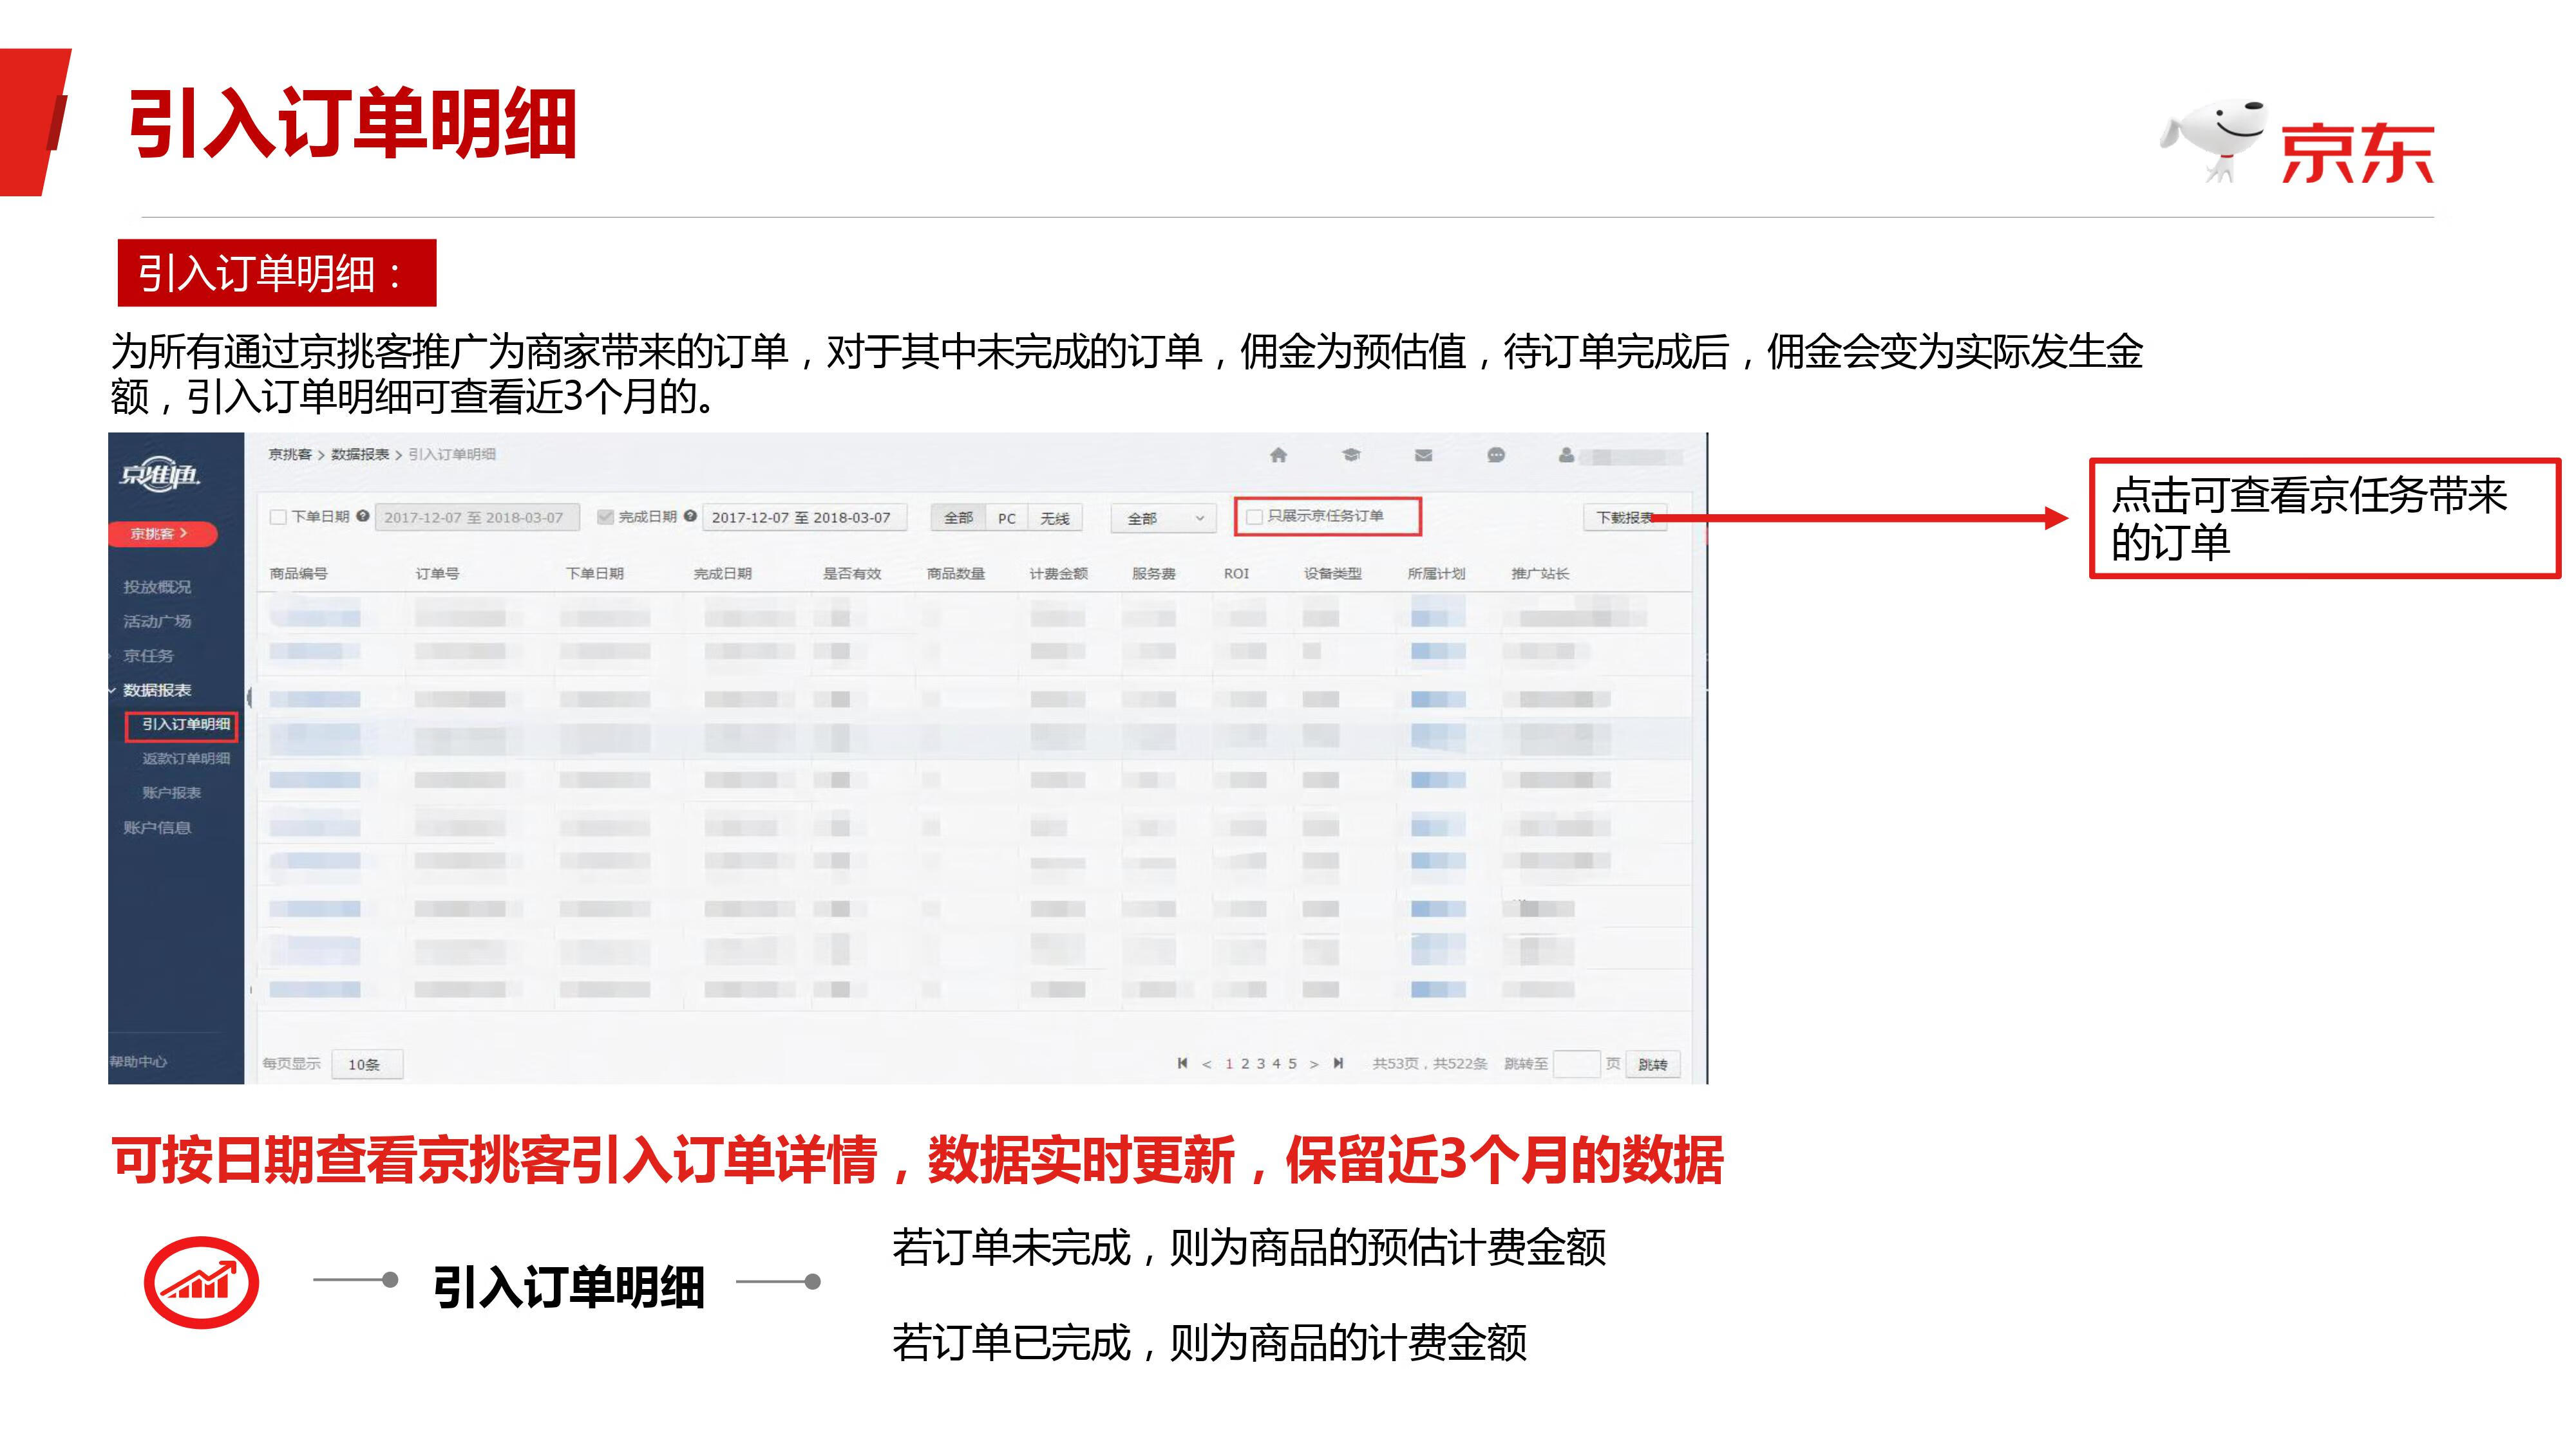The width and height of the screenshot is (2576, 1448).
Task: Open 返款订单明细 sidebar item
Action: click(x=186, y=759)
